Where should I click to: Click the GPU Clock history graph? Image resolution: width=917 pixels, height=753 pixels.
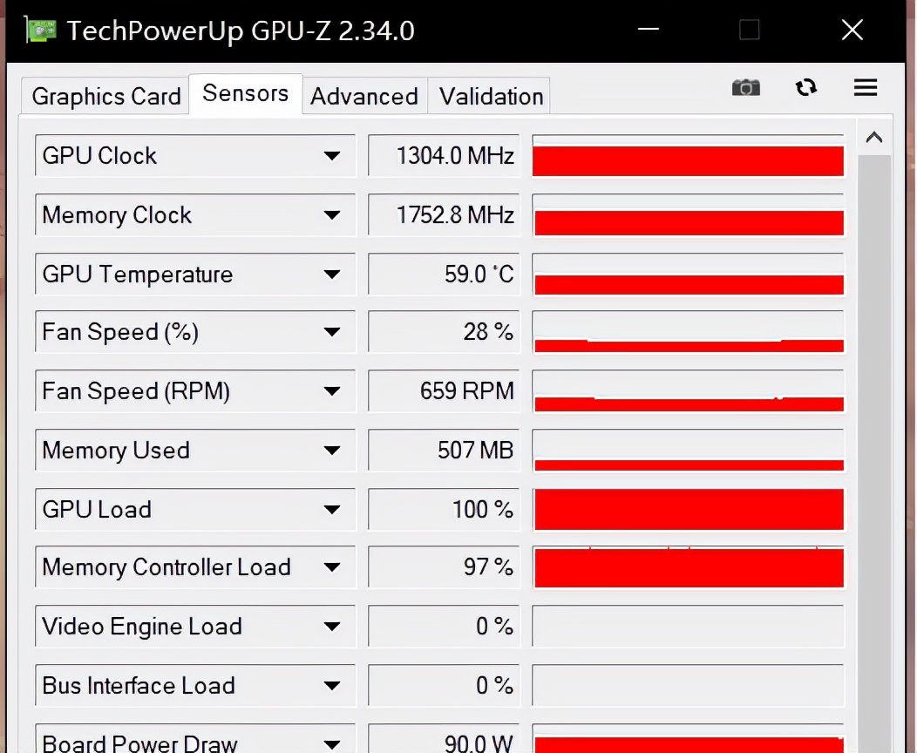[x=689, y=156]
